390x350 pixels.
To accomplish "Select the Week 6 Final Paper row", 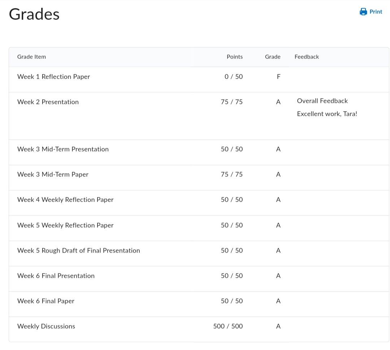I will 46,301.
